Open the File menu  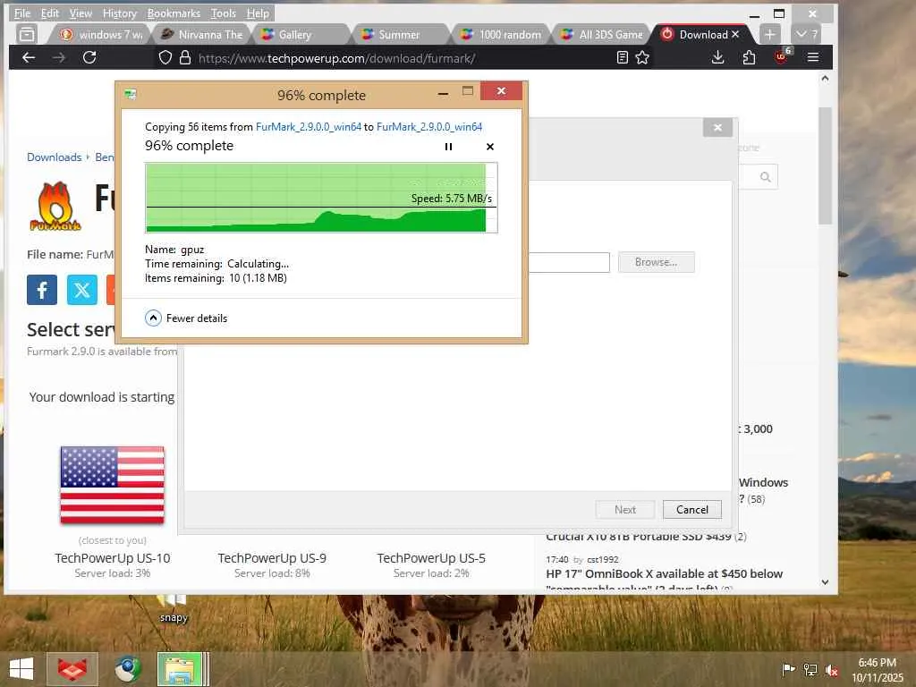coord(22,13)
